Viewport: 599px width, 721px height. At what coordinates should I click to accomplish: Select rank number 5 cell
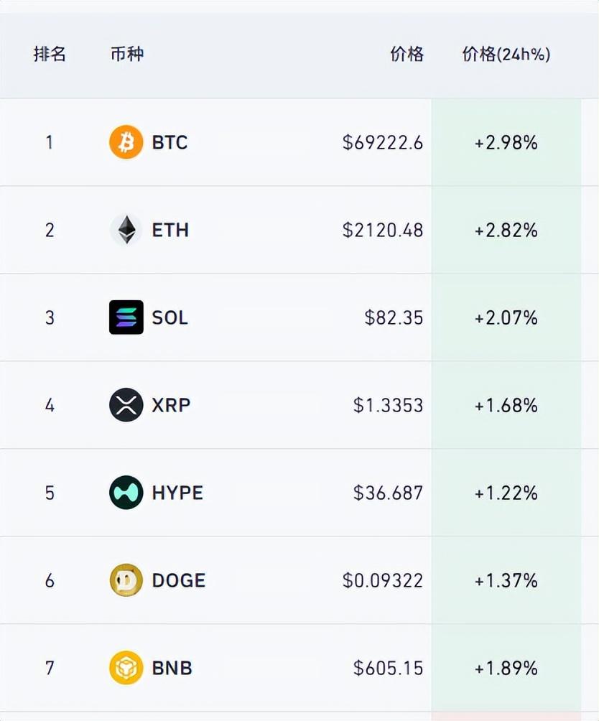pos(50,493)
